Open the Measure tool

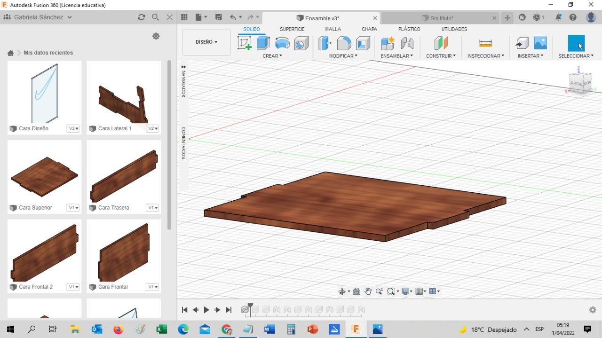click(x=485, y=43)
